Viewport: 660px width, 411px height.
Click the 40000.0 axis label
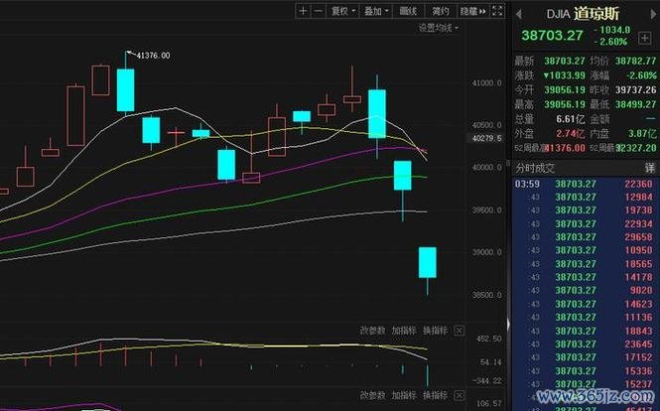487,167
